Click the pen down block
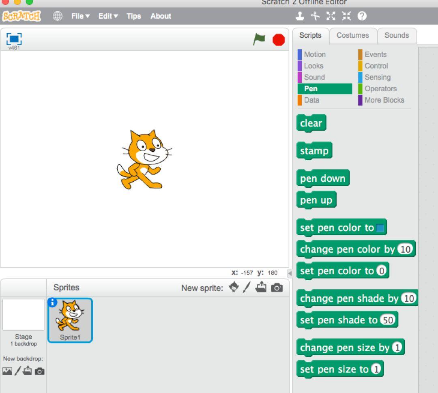Image resolution: width=438 pixels, height=393 pixels. [323, 178]
